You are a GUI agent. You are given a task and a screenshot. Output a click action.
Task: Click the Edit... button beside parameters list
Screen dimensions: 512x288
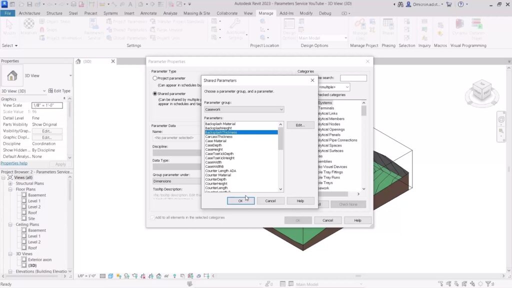[300, 125]
